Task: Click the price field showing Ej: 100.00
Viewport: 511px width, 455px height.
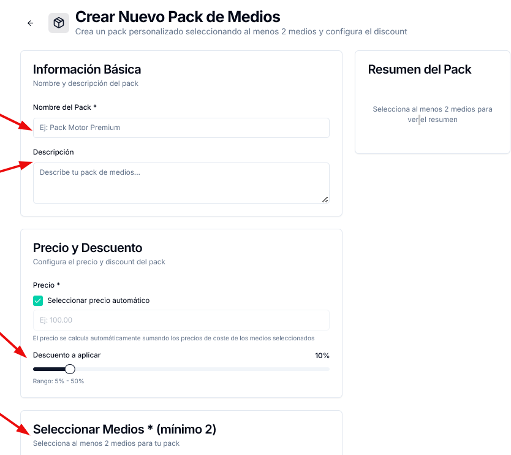Action: click(181, 319)
